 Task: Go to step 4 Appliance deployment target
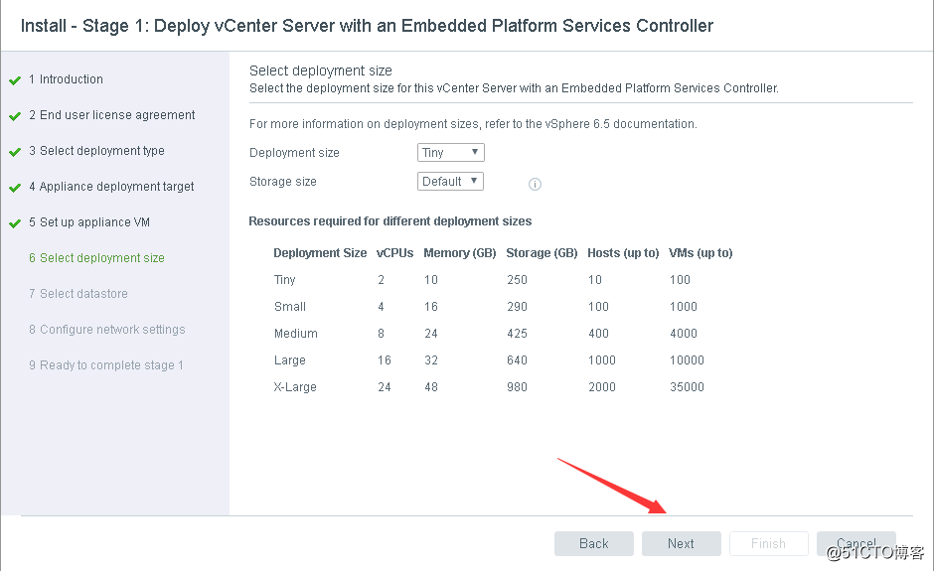click(x=111, y=187)
